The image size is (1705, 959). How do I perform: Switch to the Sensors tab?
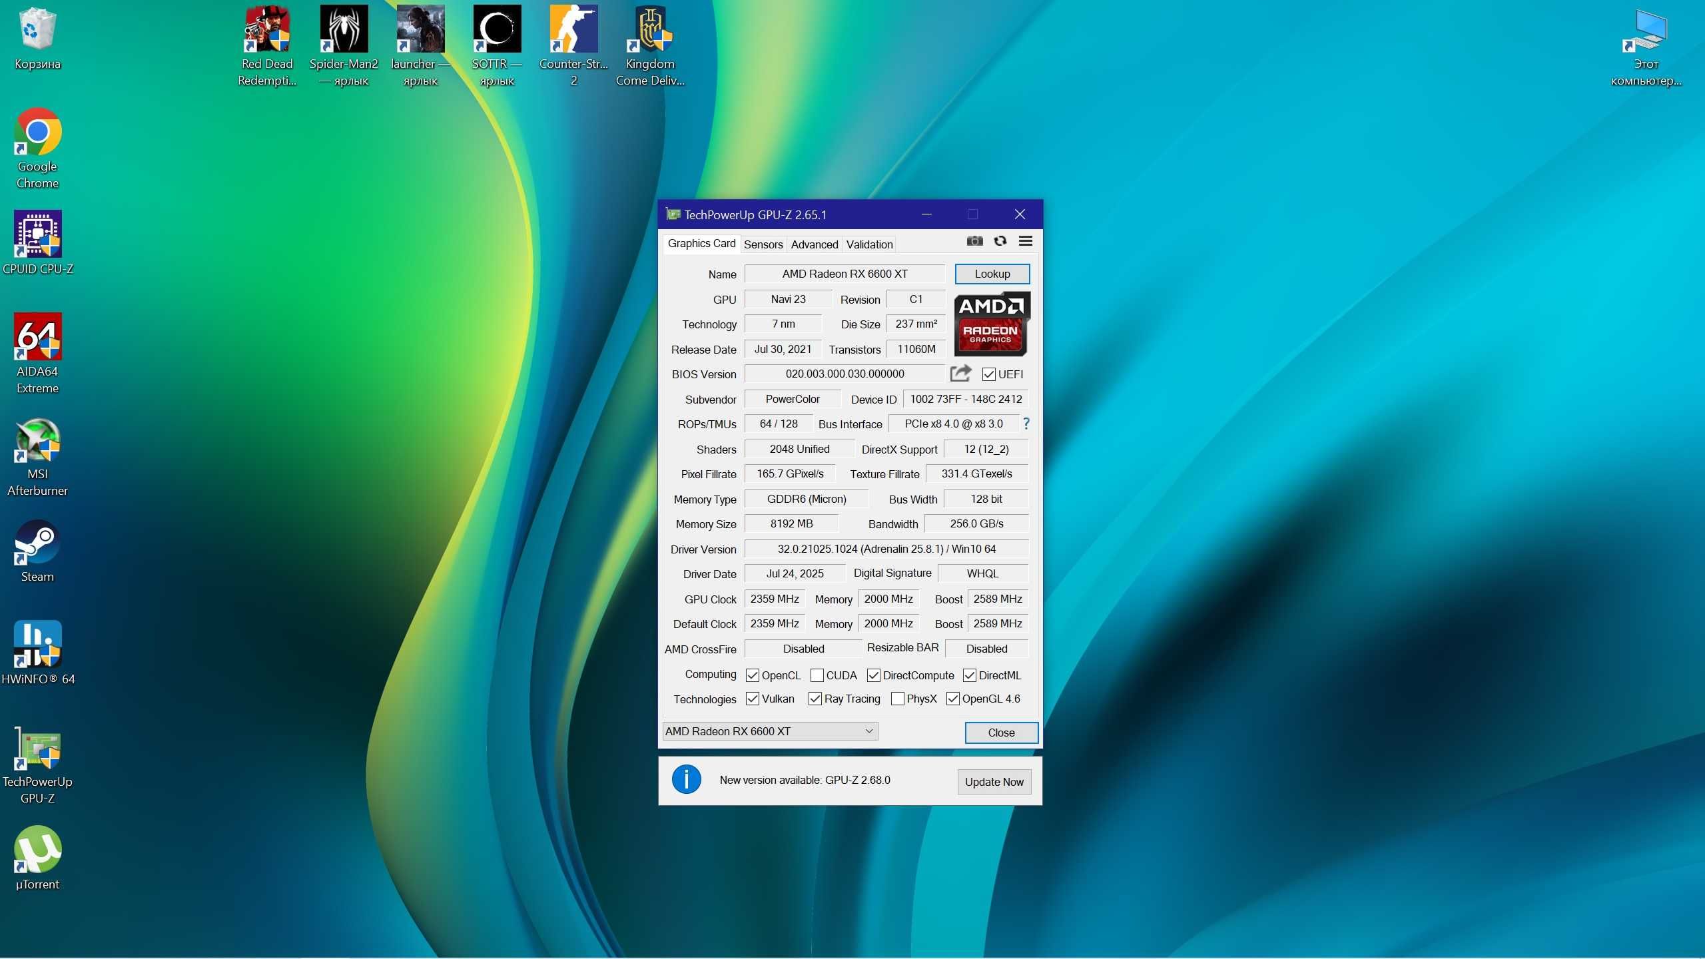click(763, 244)
